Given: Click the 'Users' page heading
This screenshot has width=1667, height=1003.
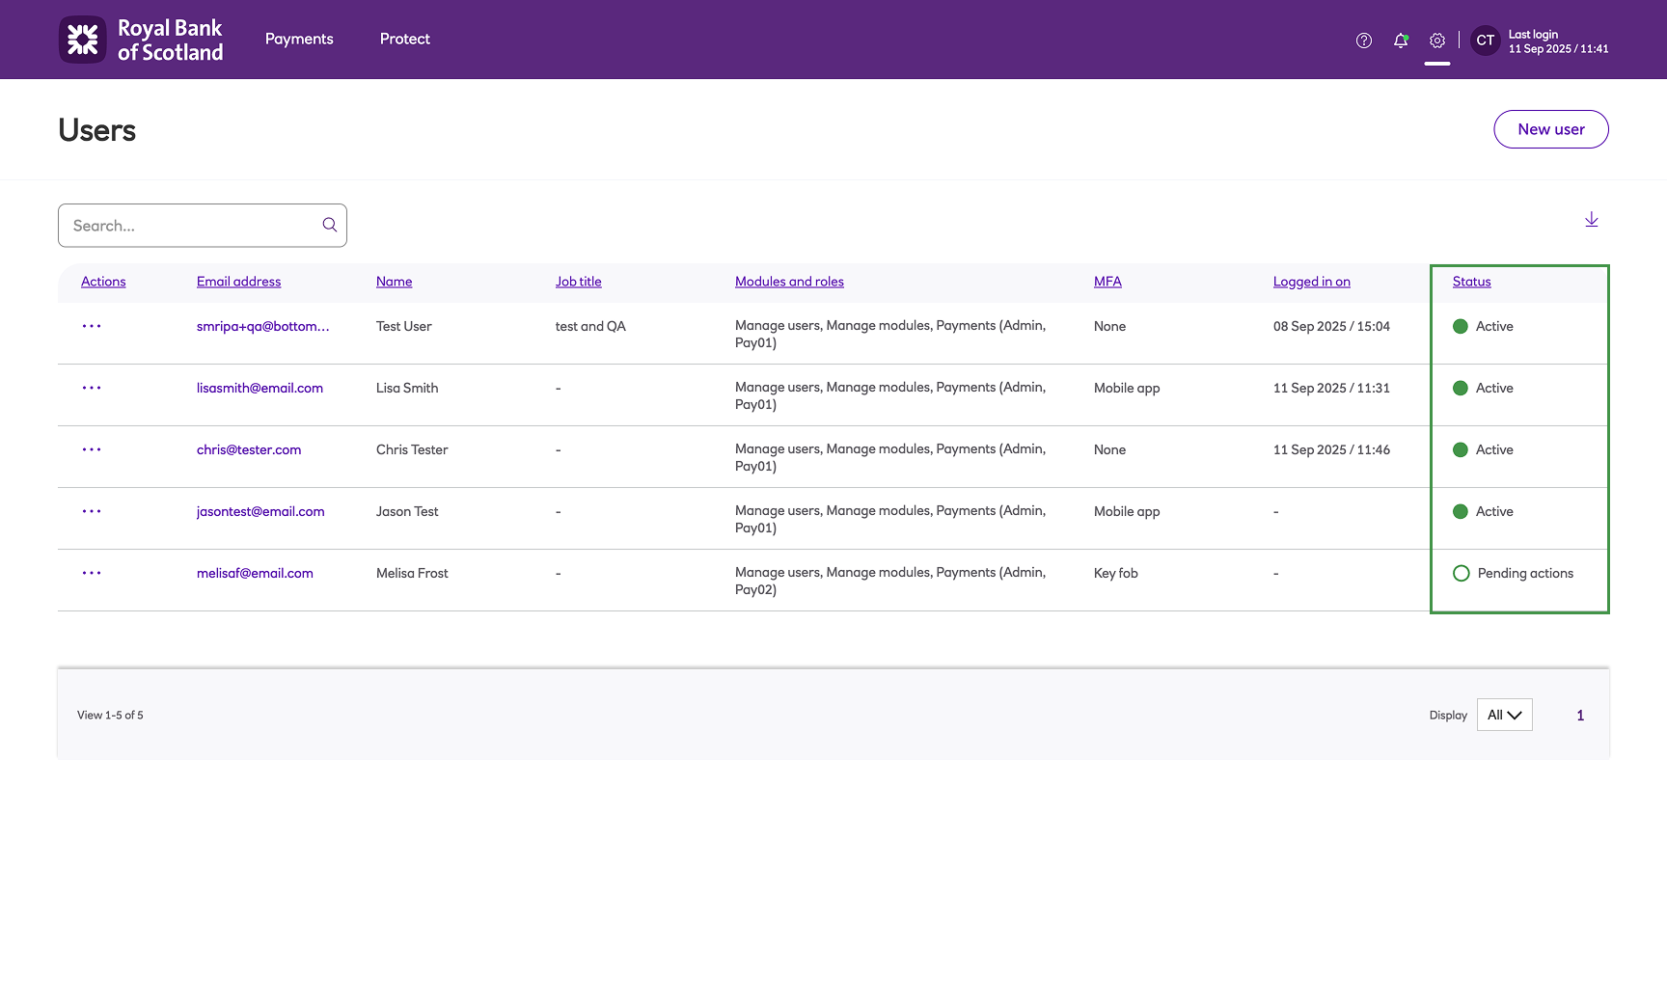Looking at the screenshot, I should [96, 130].
